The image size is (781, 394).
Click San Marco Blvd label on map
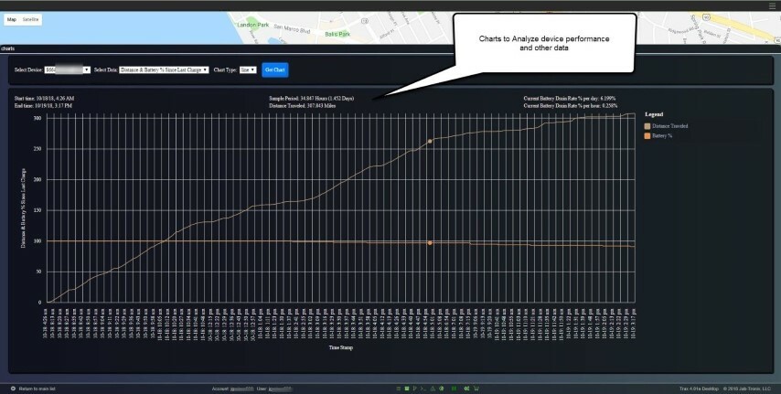tap(292, 29)
